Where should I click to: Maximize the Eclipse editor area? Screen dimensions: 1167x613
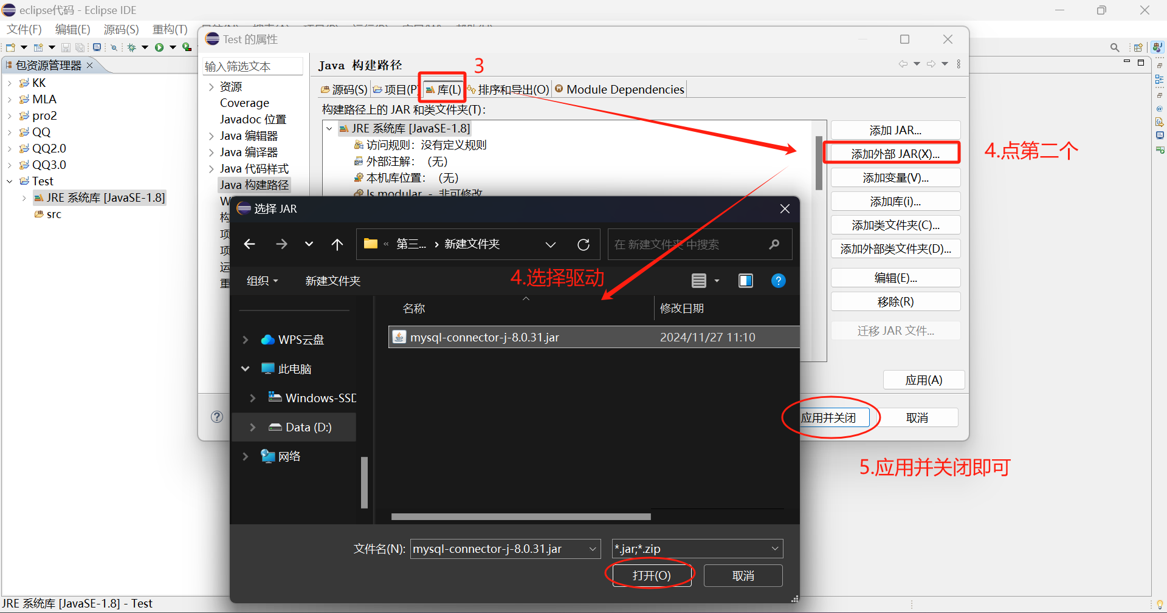tap(1141, 63)
